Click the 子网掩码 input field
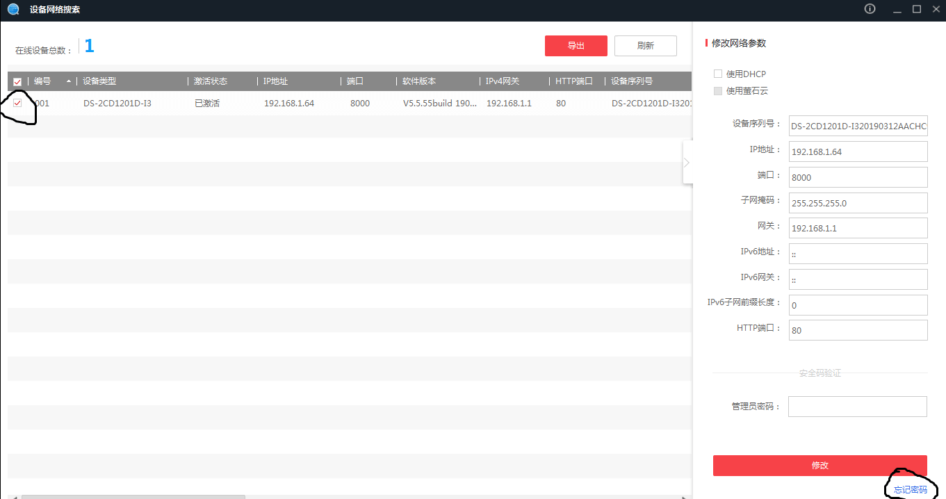The height and width of the screenshot is (499, 946). coord(858,203)
